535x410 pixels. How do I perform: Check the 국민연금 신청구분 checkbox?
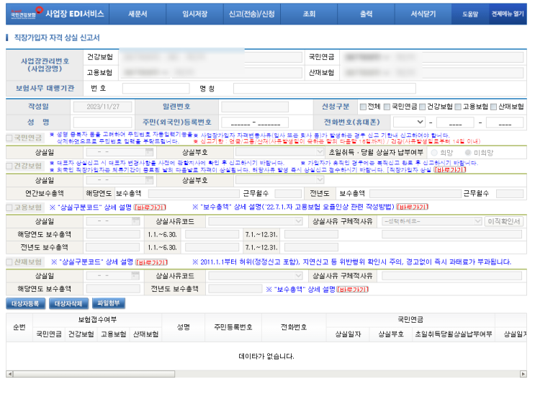point(387,107)
